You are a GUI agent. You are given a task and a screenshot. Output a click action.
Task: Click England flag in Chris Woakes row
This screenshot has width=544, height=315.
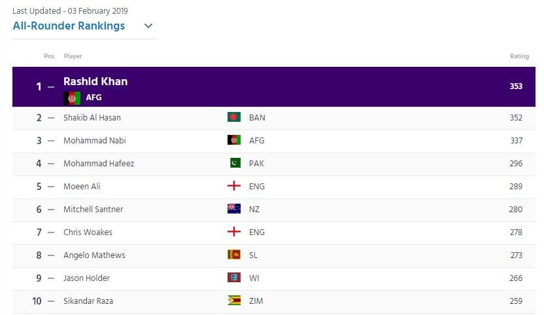[x=234, y=232]
